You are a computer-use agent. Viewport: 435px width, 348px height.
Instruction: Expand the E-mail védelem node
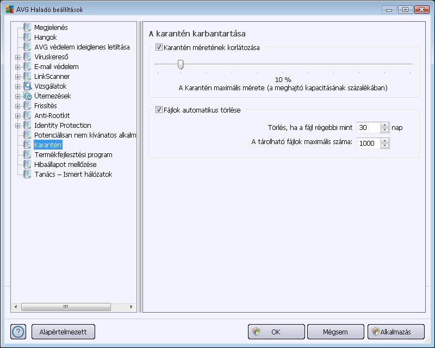pos(17,67)
